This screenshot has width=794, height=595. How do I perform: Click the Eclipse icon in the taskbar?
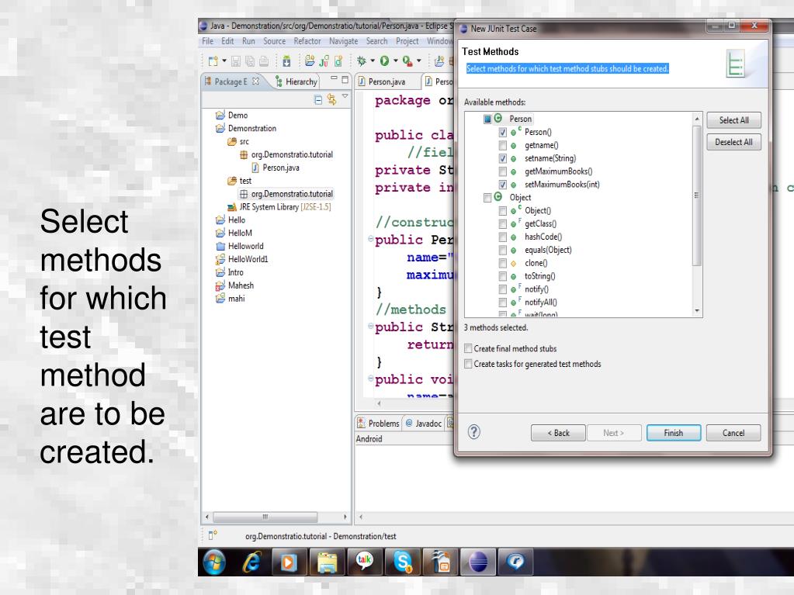point(478,562)
